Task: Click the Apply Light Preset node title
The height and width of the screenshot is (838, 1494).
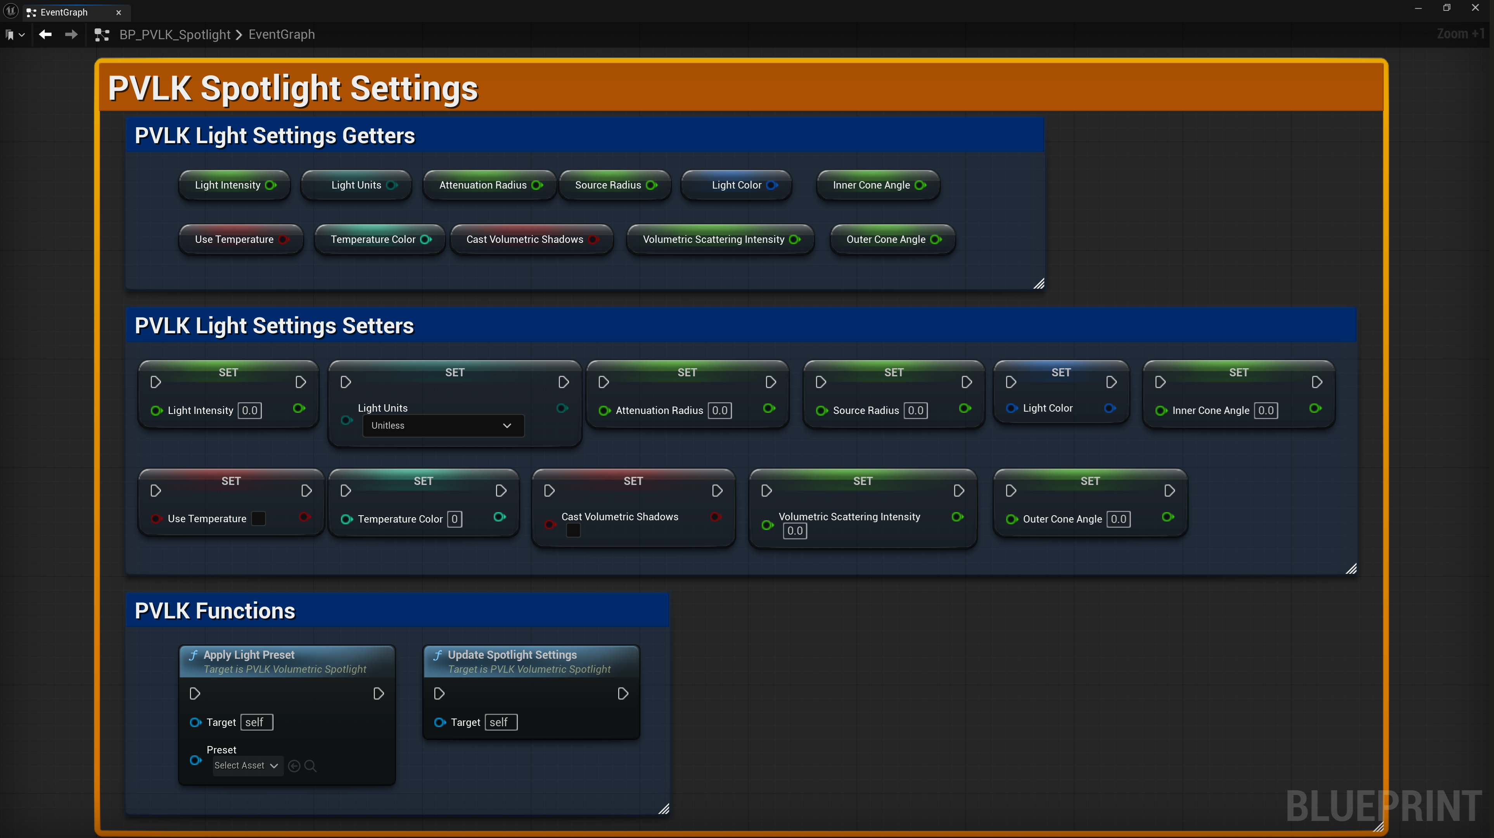Action: (249, 654)
